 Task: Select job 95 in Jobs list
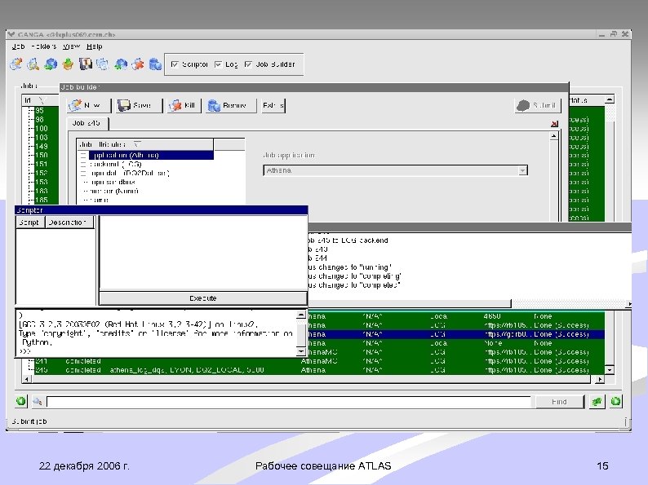(40, 111)
